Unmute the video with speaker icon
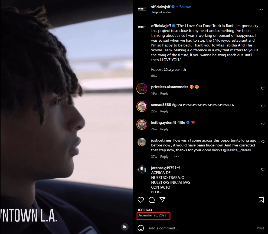Image resolution: width=268 pixels, height=234 pixels. pos(125,227)
